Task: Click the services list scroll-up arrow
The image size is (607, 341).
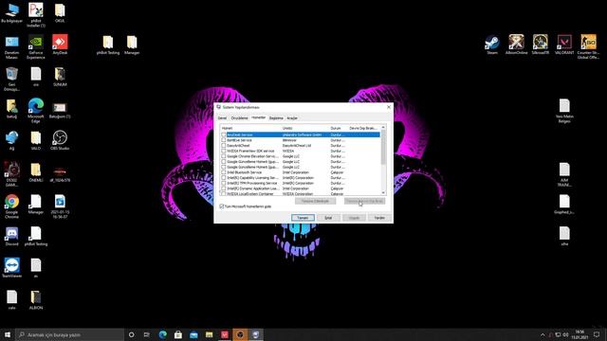Action: 383,127
